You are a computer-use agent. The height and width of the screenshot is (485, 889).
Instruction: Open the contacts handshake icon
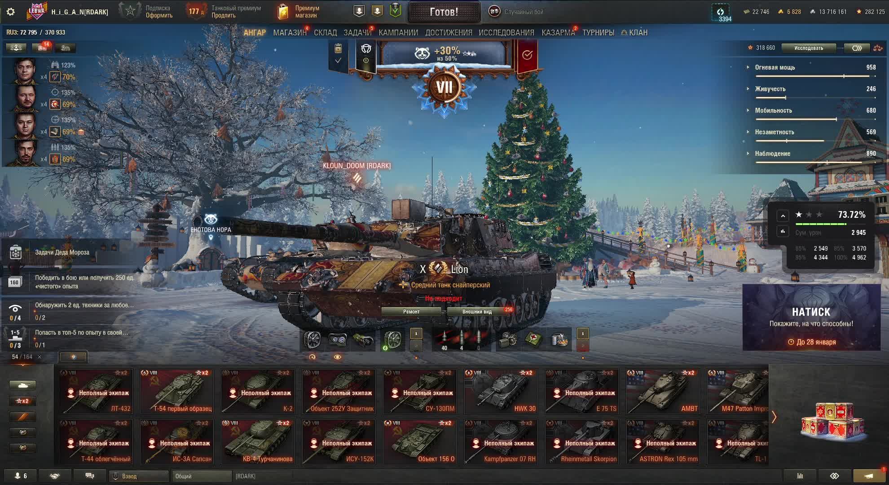tap(55, 476)
